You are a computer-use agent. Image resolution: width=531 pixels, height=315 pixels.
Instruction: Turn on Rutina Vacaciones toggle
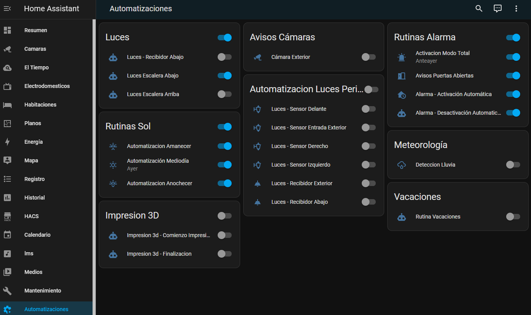point(513,217)
